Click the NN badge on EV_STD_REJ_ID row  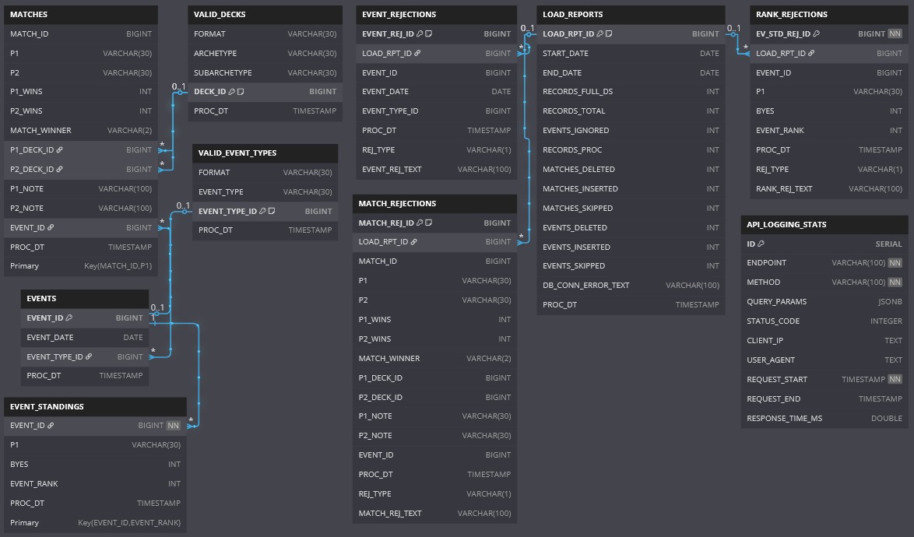tap(895, 34)
